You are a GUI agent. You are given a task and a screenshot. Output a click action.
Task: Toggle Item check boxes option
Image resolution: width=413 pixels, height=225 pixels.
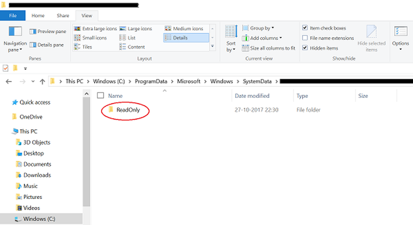click(305, 28)
